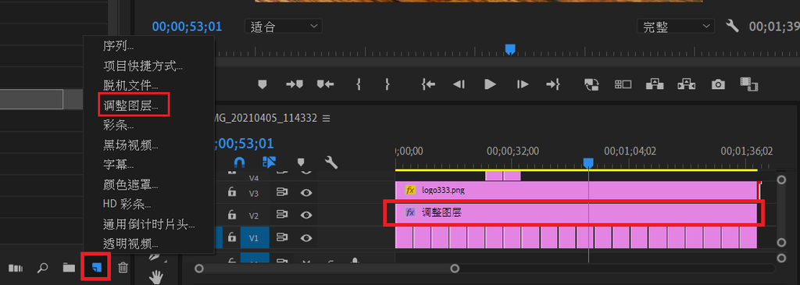The width and height of the screenshot is (800, 285).
Task: Toggle lock on track V2
Action: 231,215
